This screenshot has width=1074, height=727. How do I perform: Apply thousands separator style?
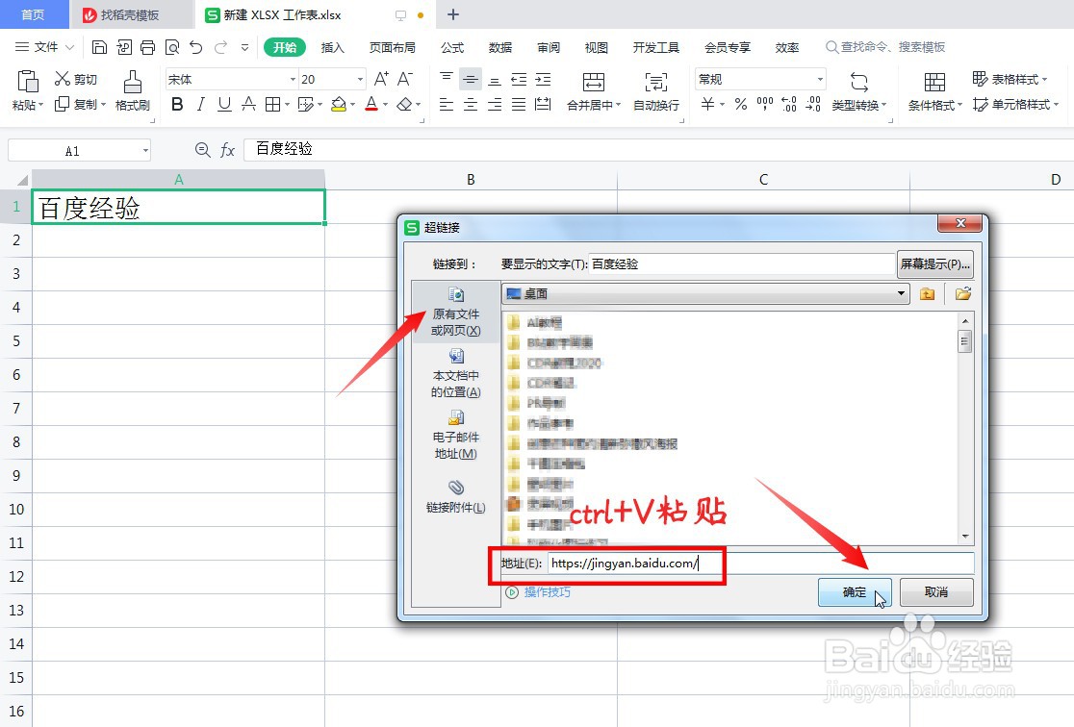(764, 104)
